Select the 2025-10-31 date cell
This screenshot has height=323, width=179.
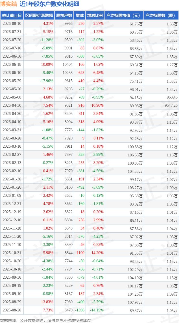click(12, 253)
